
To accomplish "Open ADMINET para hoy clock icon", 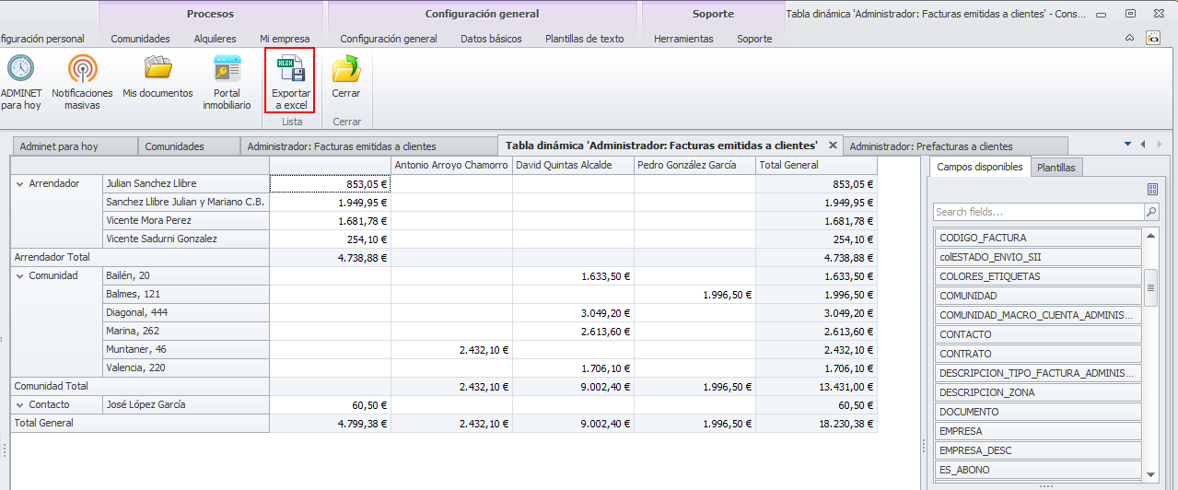I will coord(20,69).
